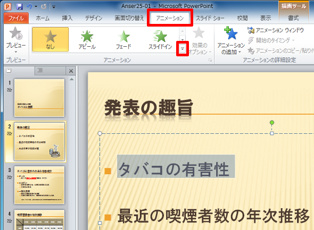Select slide 3 thumbnail
Image resolution: width=314 pixels, height=230 pixels.
pos(39,185)
